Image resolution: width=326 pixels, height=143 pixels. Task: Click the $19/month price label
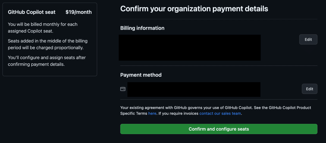(79, 12)
